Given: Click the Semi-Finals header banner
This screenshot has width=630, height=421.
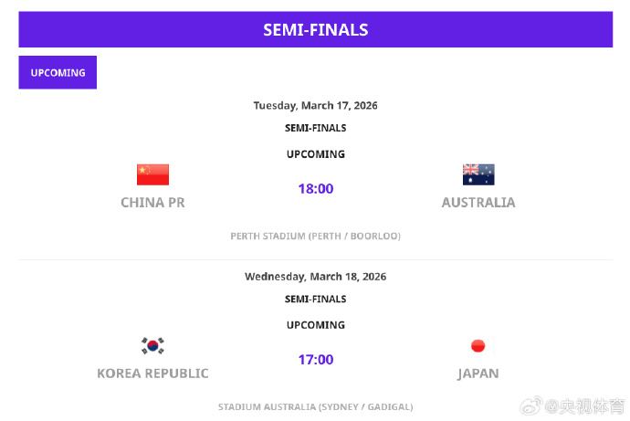Looking at the screenshot, I should tap(315, 29).
